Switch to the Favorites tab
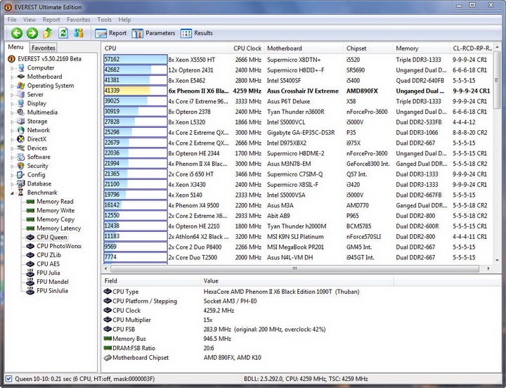The width and height of the screenshot is (506, 388). (x=44, y=48)
